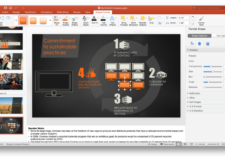Select the Shape Options button
225x160 pixels.
tap(199, 36)
